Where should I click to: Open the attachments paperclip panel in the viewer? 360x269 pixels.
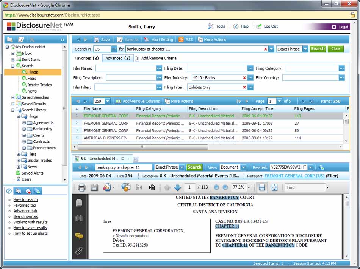coord(79,250)
